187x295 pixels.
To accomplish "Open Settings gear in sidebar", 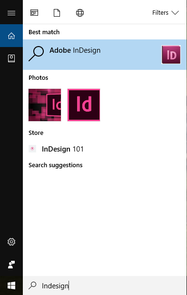I will tap(11, 242).
